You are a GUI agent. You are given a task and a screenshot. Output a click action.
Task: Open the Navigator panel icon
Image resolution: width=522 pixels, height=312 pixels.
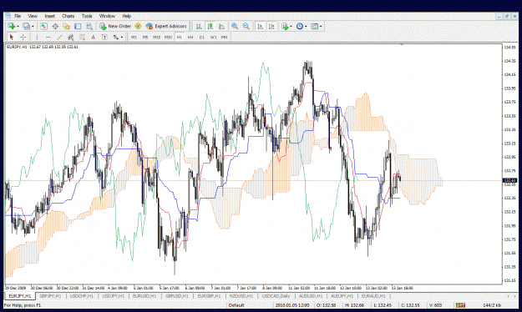click(x=66, y=26)
